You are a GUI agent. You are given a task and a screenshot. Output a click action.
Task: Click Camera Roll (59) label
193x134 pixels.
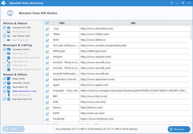22,28
